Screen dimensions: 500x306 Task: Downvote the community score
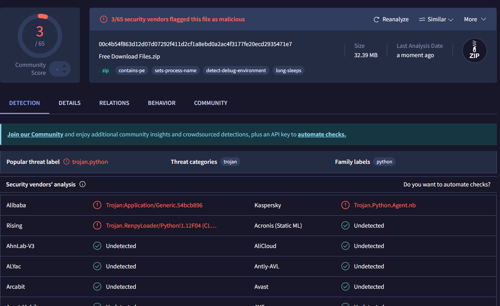point(64,72)
